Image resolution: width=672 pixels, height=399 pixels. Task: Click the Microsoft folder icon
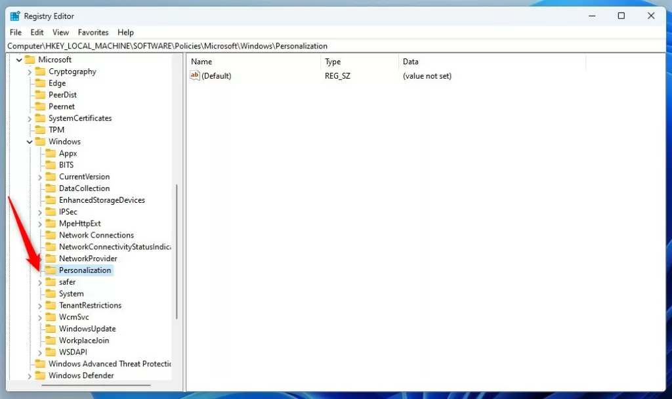point(30,59)
